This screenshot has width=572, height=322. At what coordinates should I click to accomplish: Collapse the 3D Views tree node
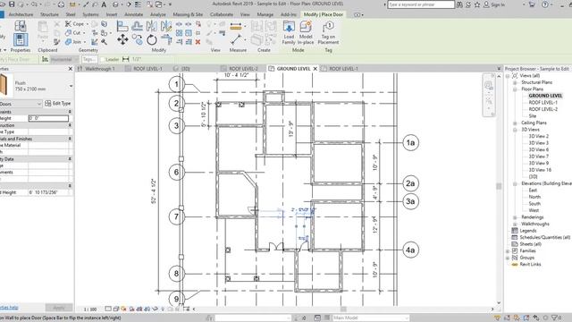pos(515,130)
